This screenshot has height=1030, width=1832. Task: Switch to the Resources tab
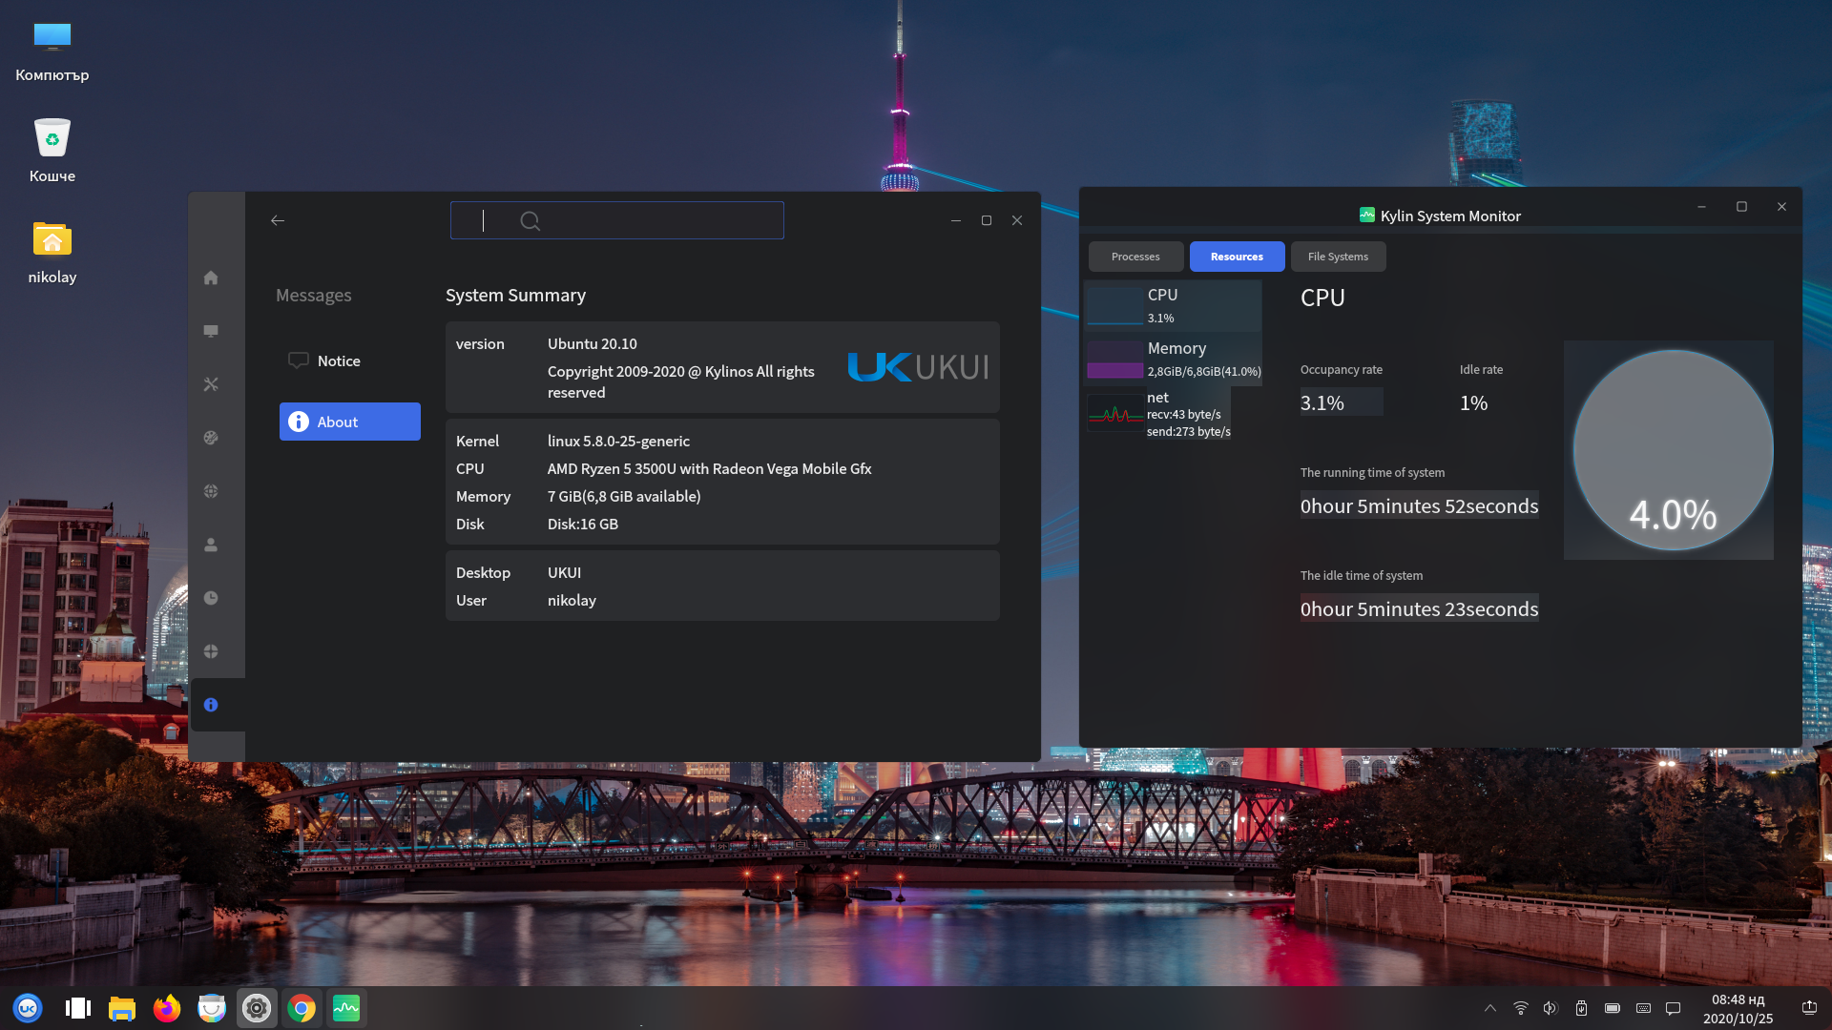click(1237, 257)
